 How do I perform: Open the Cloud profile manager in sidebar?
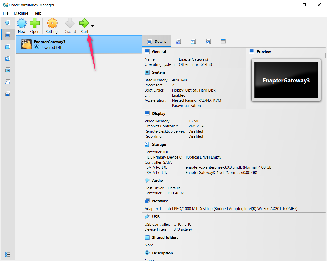(x=8, y=82)
